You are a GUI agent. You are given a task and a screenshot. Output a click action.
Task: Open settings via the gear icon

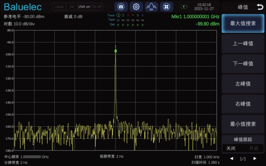[x=136, y=7]
